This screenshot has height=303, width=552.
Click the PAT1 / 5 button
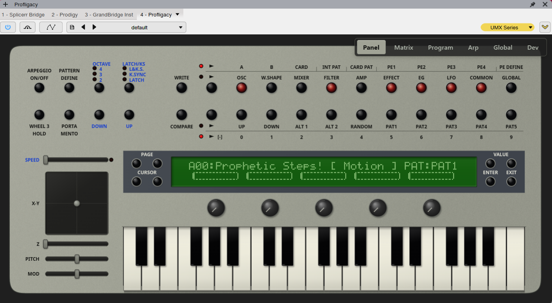391,115
